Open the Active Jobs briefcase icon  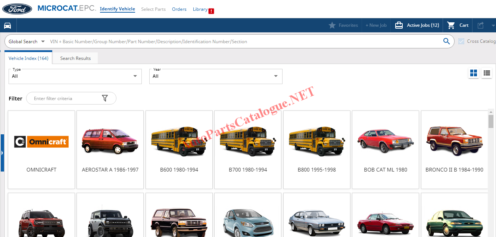point(399,25)
